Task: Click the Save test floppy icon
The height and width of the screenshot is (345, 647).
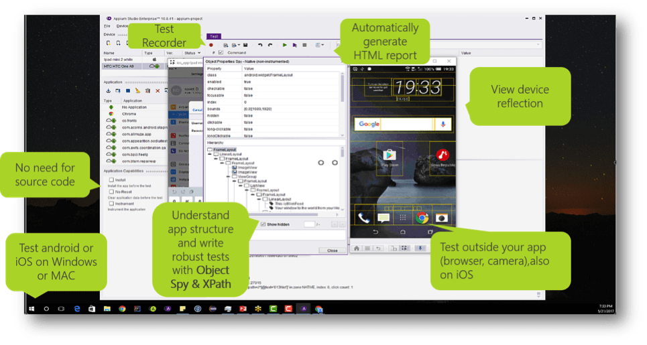Action: (x=245, y=45)
